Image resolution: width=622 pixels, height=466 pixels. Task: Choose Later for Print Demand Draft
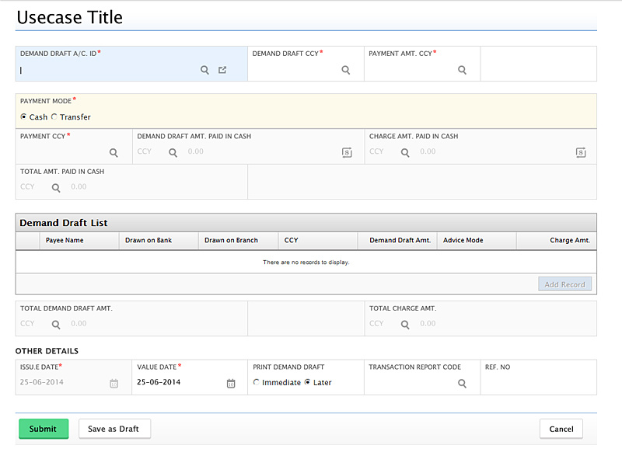pos(308,383)
